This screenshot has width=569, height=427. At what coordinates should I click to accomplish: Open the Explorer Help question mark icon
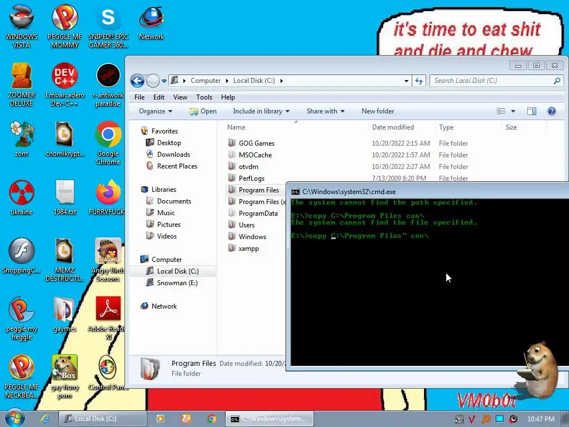click(552, 111)
